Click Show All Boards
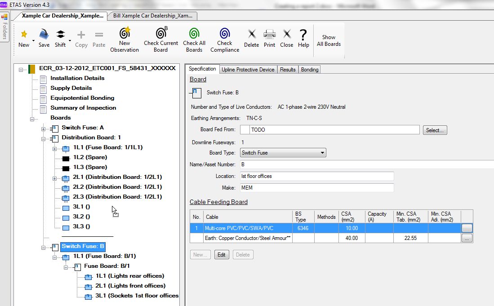494x306 pixels. [329, 40]
